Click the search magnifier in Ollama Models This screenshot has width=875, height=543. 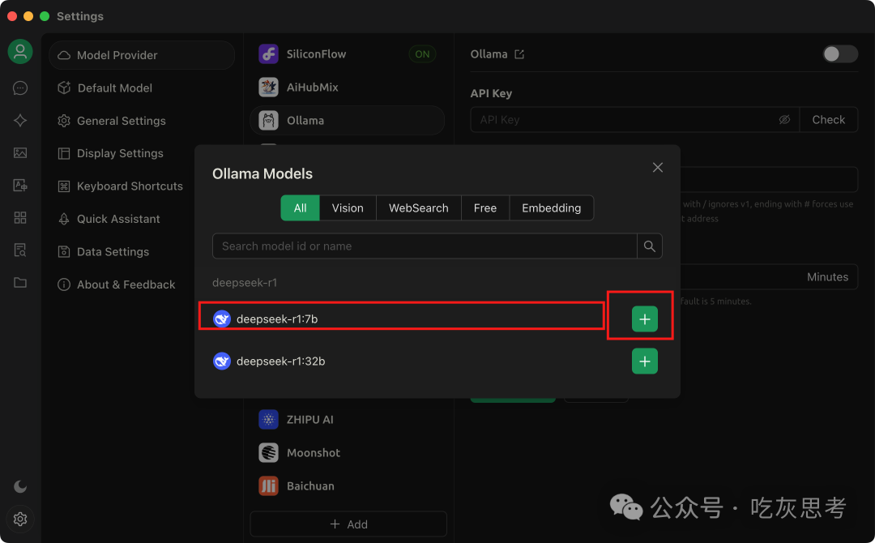[650, 246]
